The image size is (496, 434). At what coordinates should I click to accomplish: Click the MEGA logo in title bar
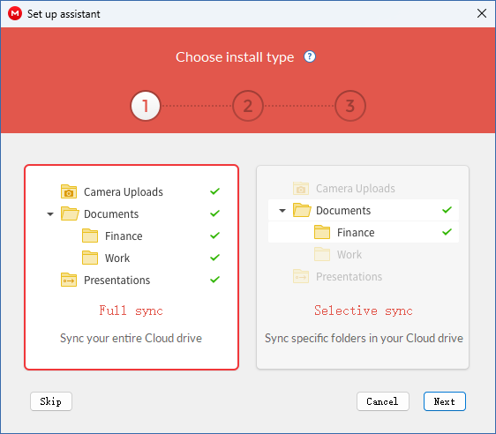coord(15,14)
